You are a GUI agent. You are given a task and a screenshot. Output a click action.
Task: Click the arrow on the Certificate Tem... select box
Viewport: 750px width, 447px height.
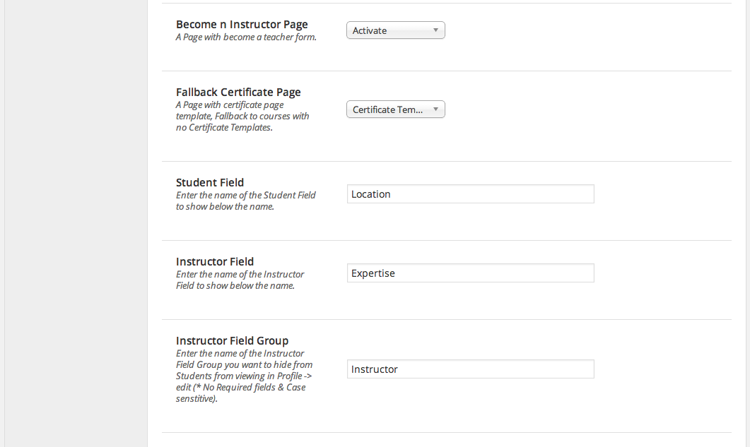[x=435, y=109]
